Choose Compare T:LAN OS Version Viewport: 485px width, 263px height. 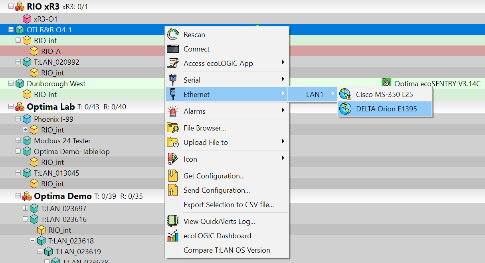pos(227,250)
